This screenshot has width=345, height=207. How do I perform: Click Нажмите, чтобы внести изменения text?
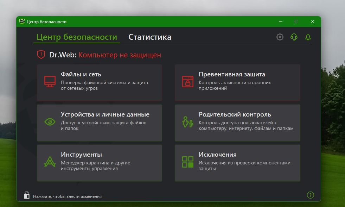pyautogui.click(x=67, y=196)
